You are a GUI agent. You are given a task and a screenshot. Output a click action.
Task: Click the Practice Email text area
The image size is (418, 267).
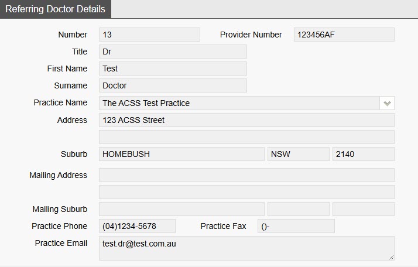click(x=246, y=248)
